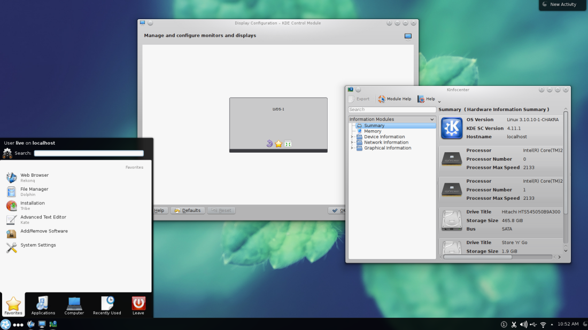
Task: Click the Wi-Fi network tray icon
Action: 543,324
